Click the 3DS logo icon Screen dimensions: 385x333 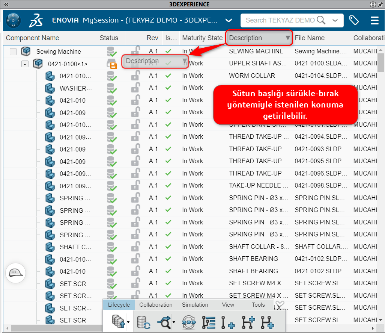point(36,20)
